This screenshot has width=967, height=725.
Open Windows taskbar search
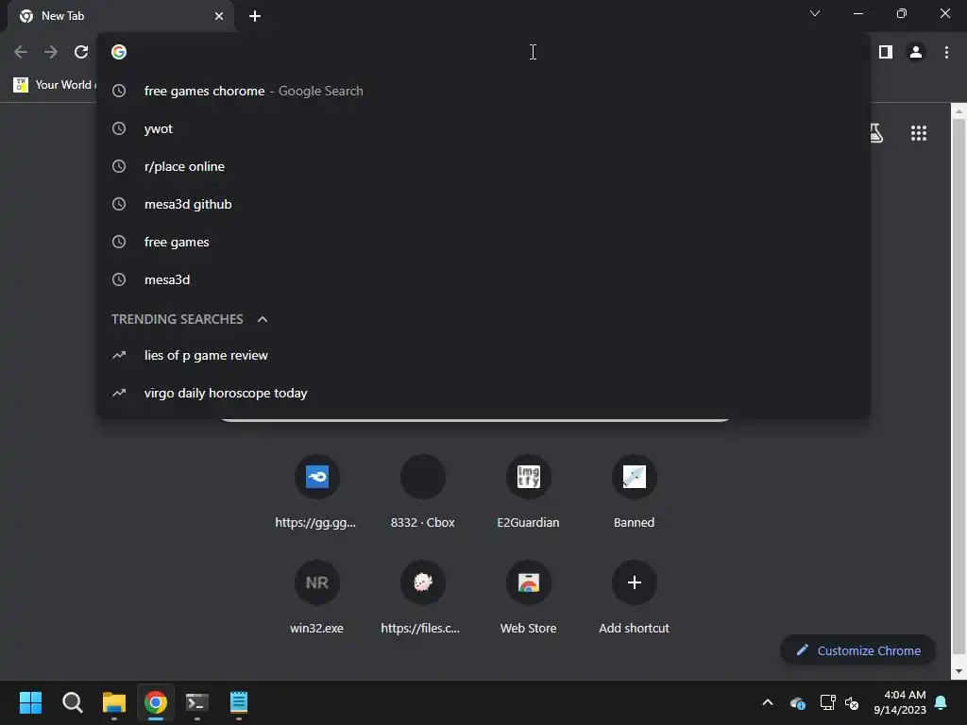72,702
